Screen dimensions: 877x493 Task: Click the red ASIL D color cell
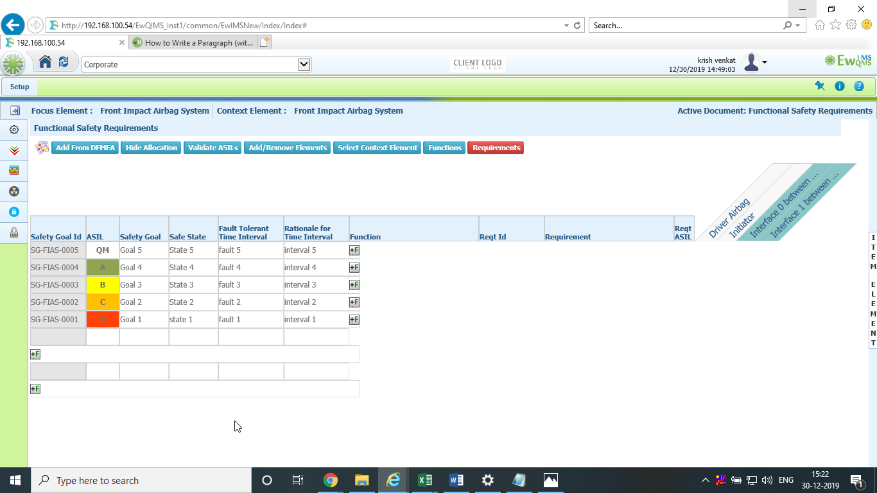coord(103,320)
